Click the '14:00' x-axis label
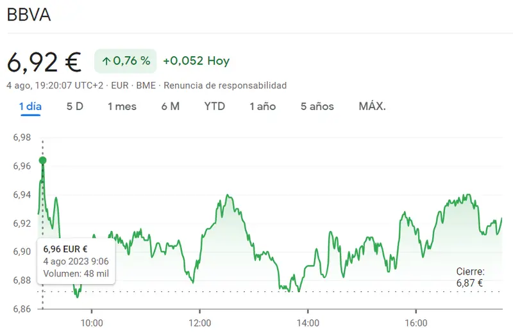The image size is (513, 336). (308, 323)
